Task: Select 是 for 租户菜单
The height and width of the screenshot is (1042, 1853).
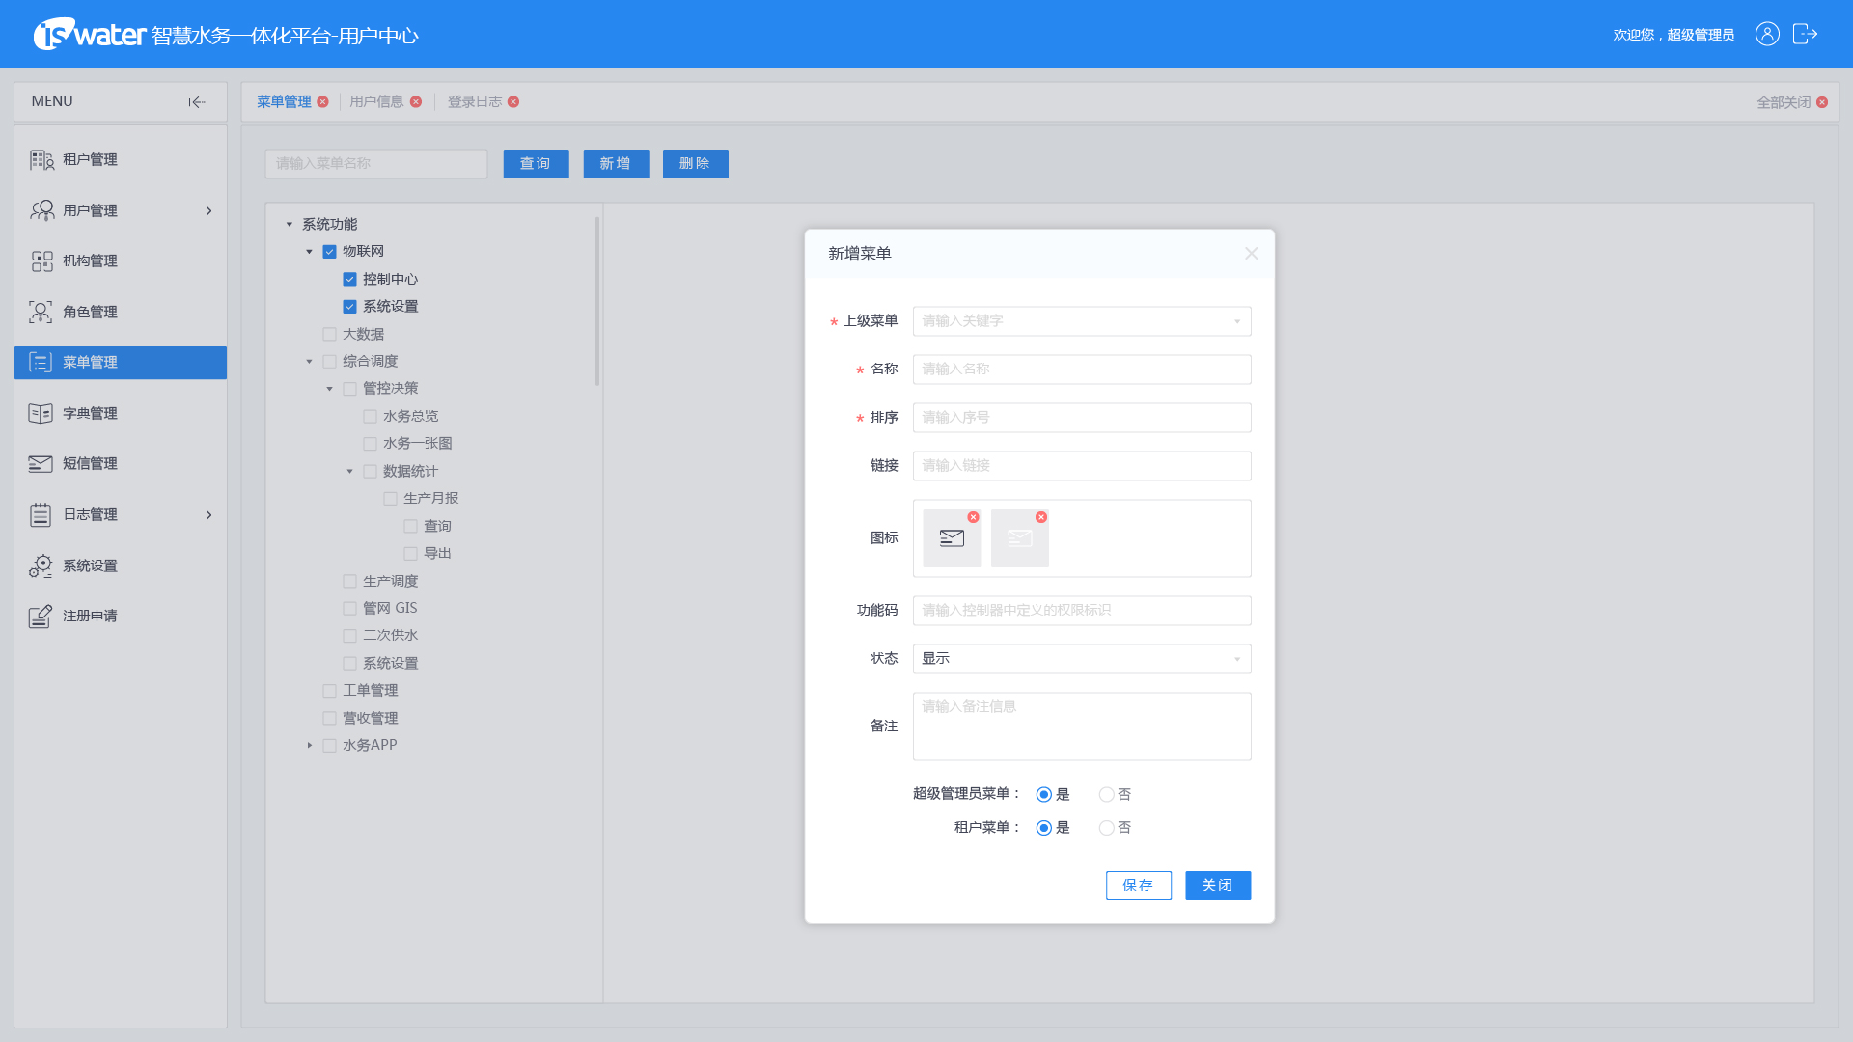Action: [1043, 828]
